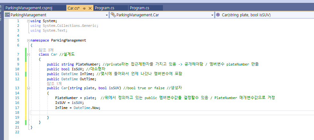The width and height of the screenshot is (314, 140).
Task: Click the C# project icon in navigation bar
Action: coord(8,15)
